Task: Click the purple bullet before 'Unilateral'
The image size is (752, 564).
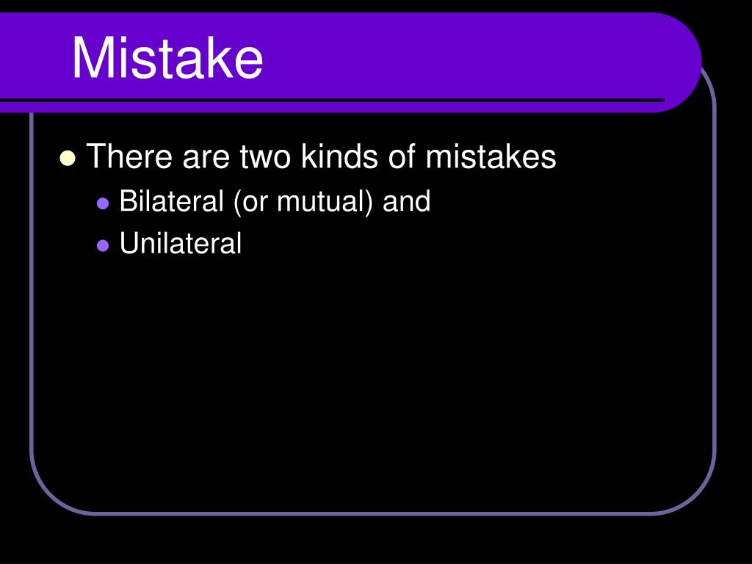Action: point(103,245)
